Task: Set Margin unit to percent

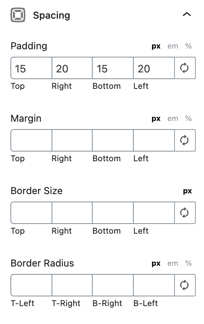Action: [x=188, y=118]
